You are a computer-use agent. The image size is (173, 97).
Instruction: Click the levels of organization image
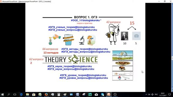[122, 65]
